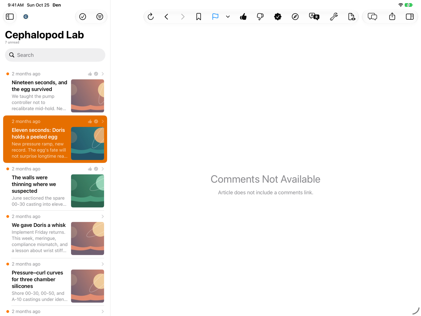This screenshot has height=316, width=421.
Task: Toggle unread dot on 'Nineteen seconds' article
Action: click(8, 74)
